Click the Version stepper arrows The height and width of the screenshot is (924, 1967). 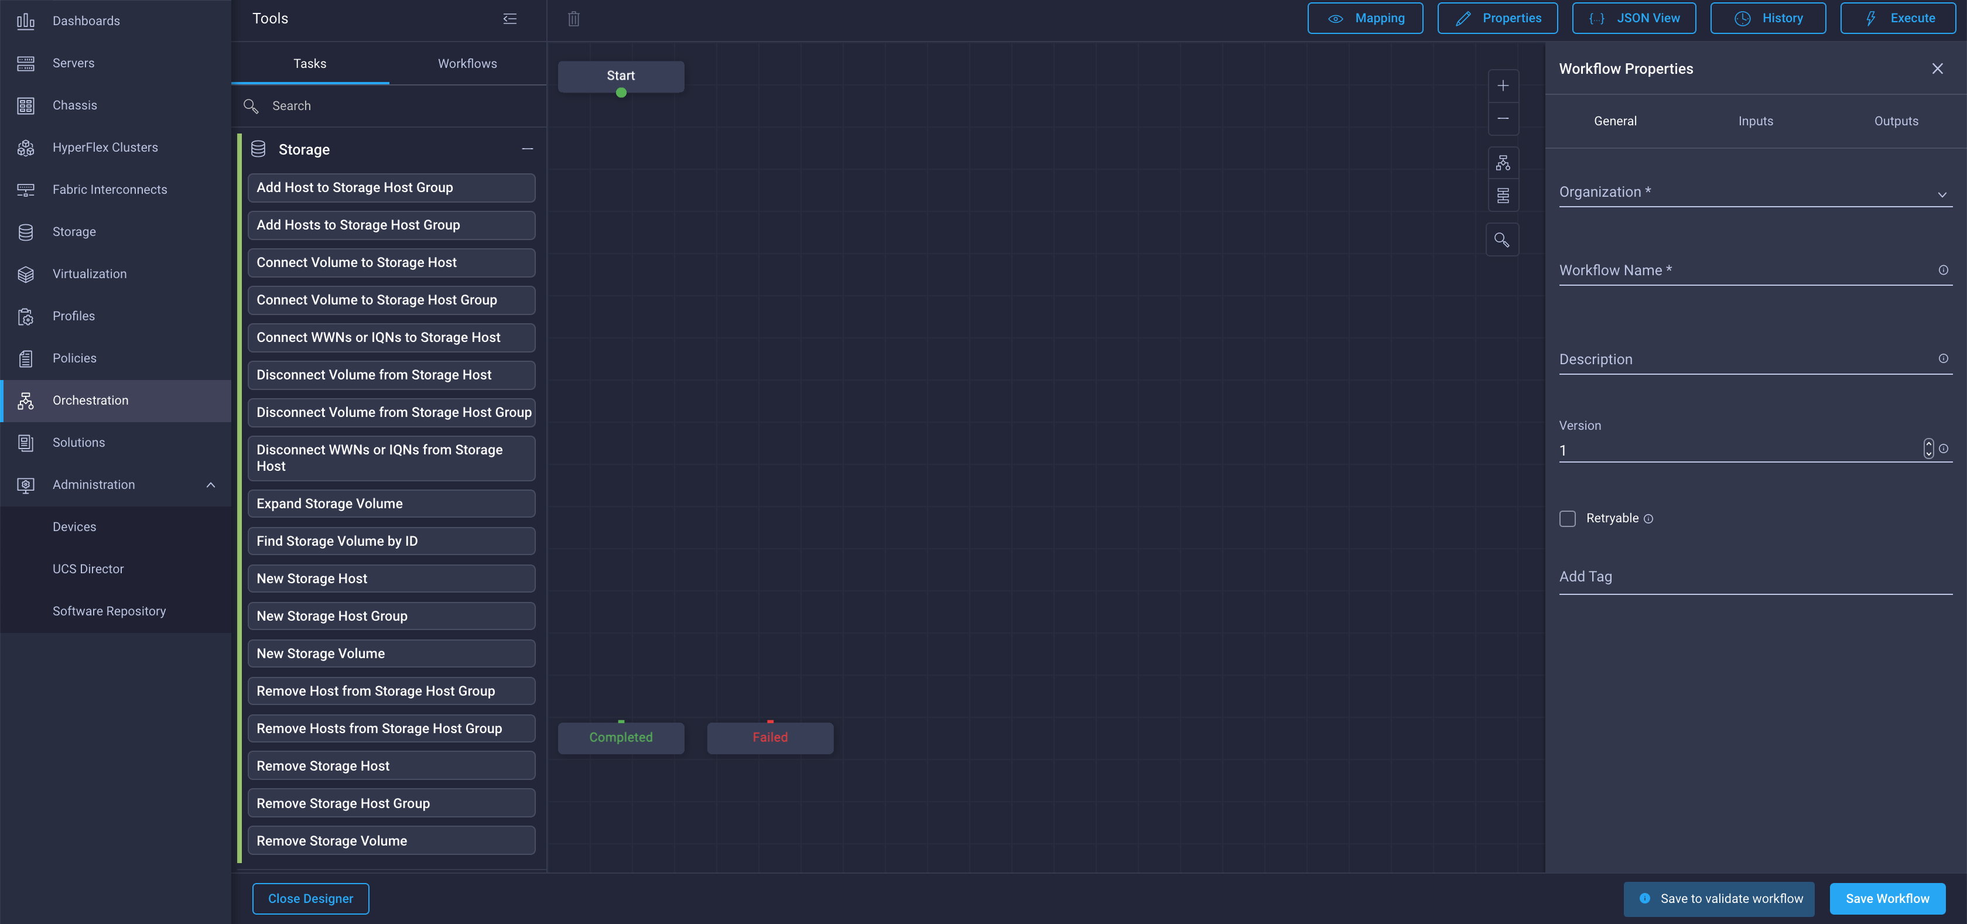1928,449
